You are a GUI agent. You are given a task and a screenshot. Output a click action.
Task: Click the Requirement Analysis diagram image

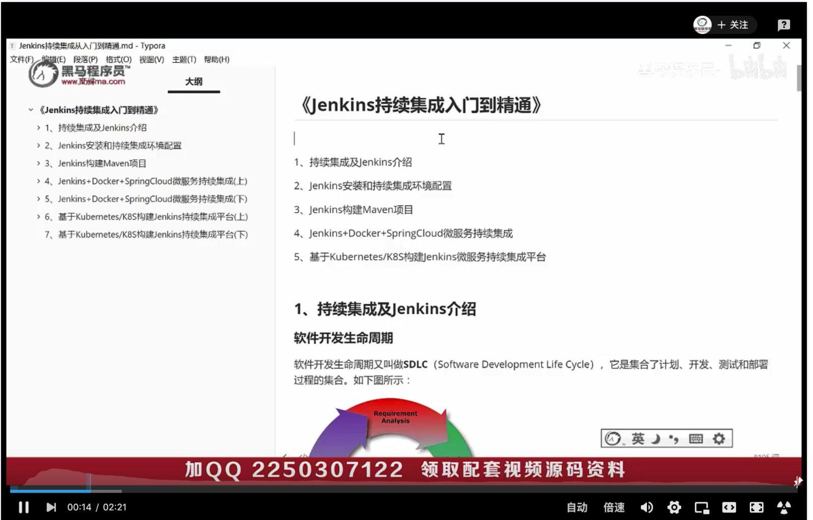[391, 427]
